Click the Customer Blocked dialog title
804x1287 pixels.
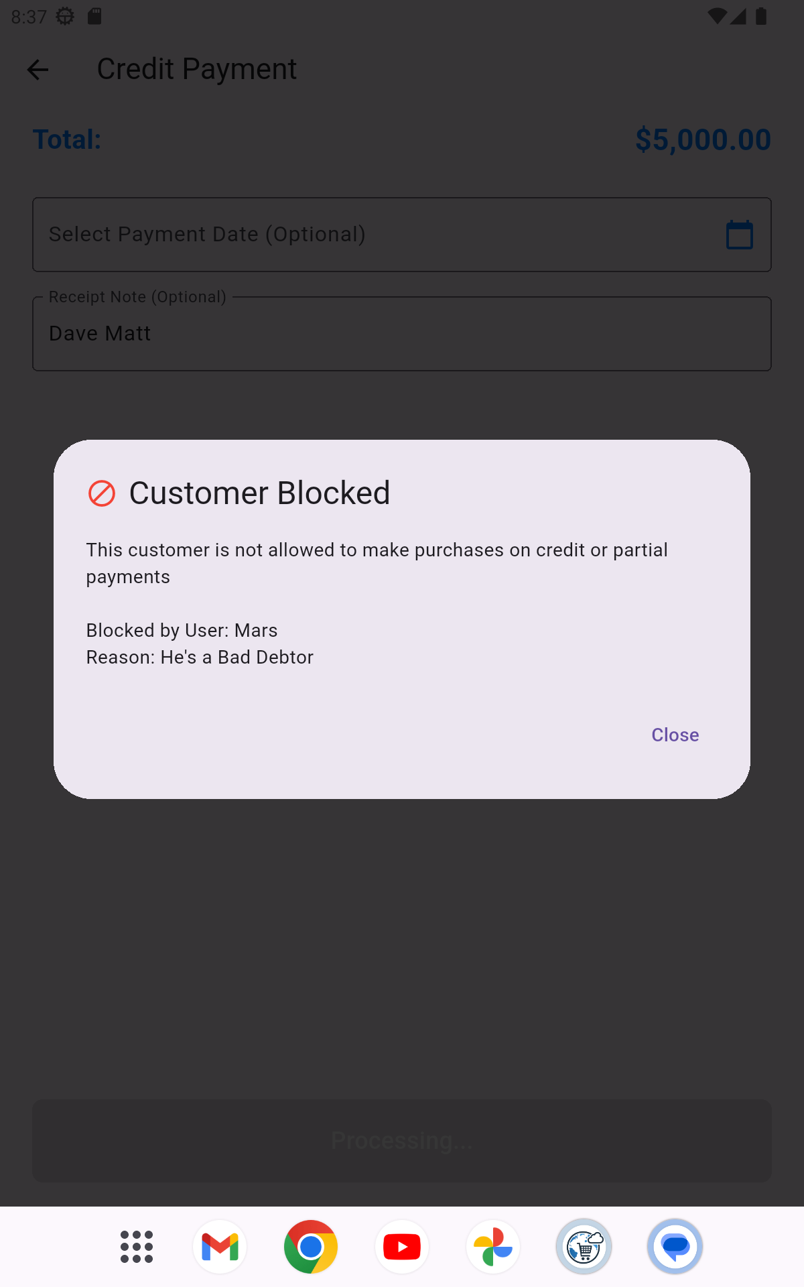[x=259, y=493]
